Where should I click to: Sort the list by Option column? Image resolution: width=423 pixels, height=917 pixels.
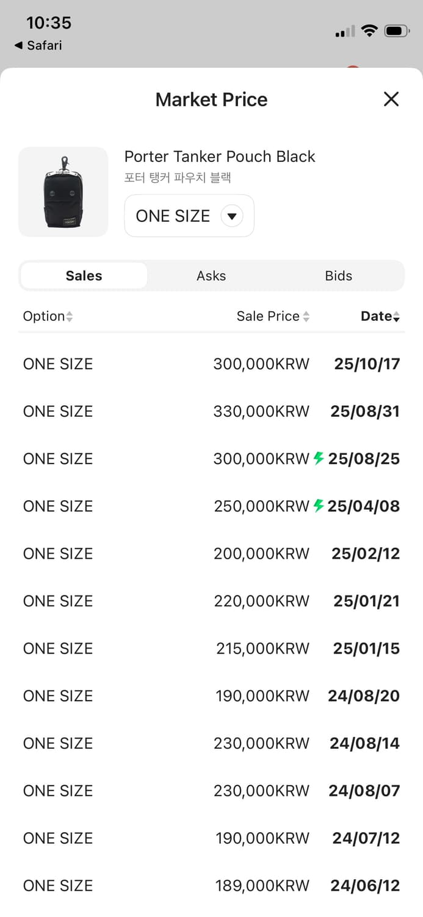pyautogui.click(x=48, y=316)
